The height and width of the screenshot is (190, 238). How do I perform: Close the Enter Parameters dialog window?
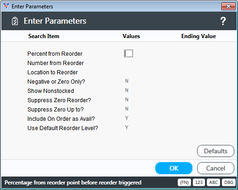(228, 7)
